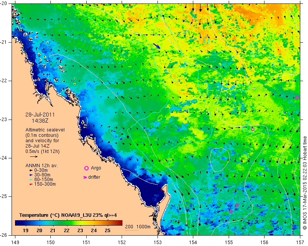Click the 'Altimetric sealevel' caption line

click(x=45, y=130)
